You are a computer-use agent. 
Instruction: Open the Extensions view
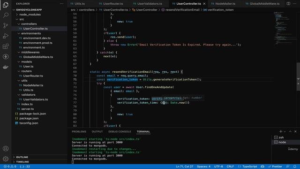point(6,46)
